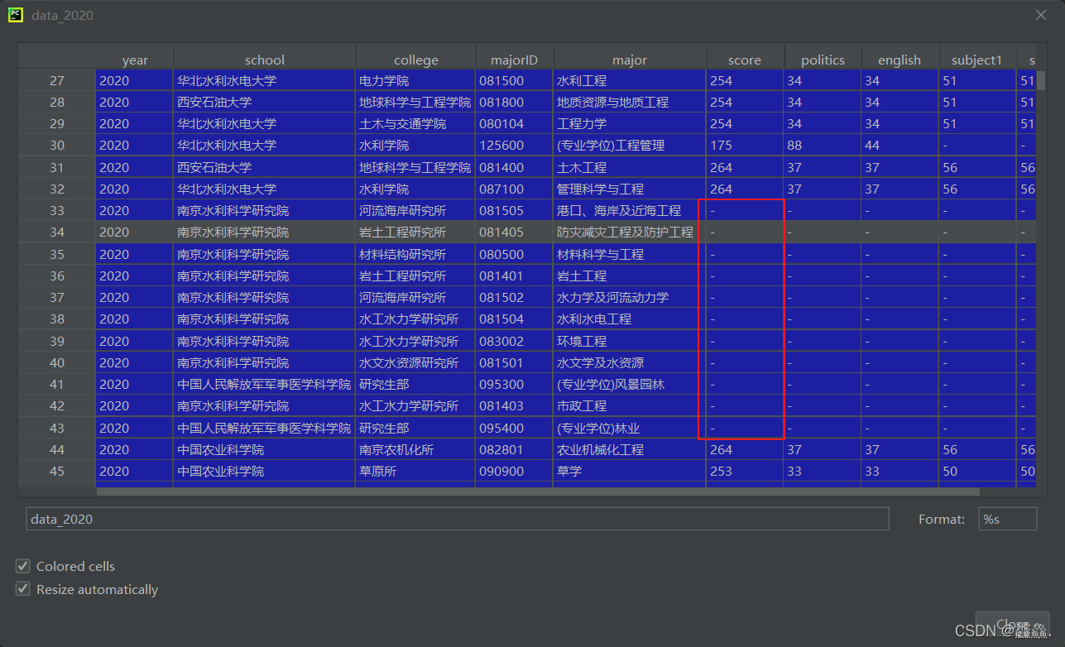Viewport: 1065px width, 647px height.
Task: Click college cell 电力学院
Action: (x=416, y=80)
